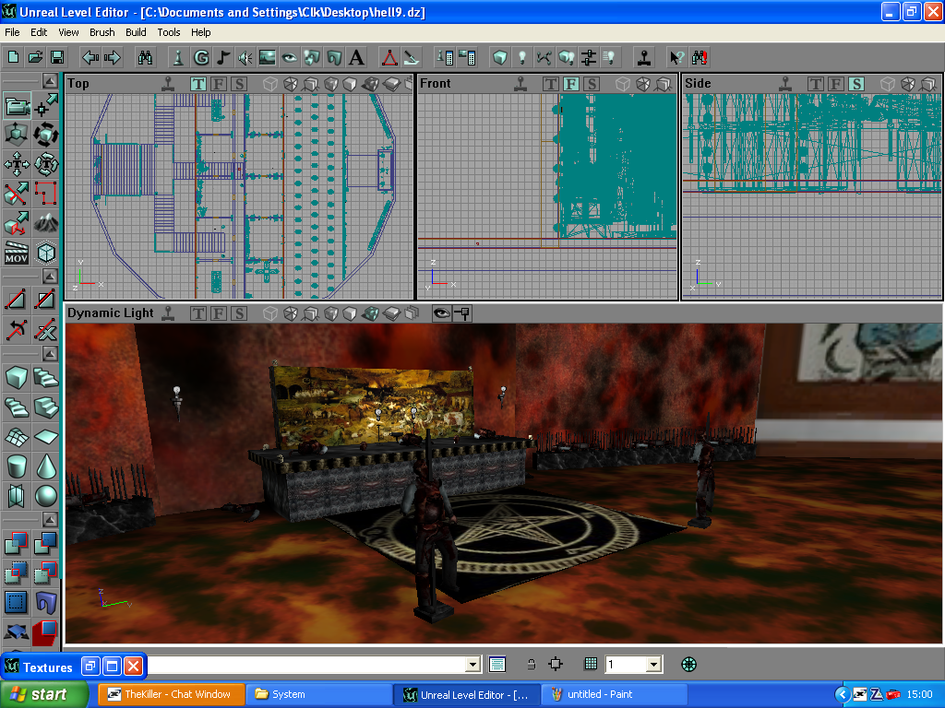Switch Top viewport to Front mode
This screenshot has height=708, width=945.
coord(219,84)
